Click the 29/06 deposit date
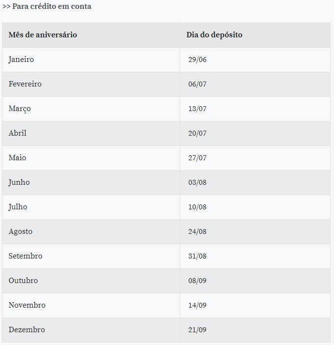The height and width of the screenshot is (345, 334). (197, 59)
